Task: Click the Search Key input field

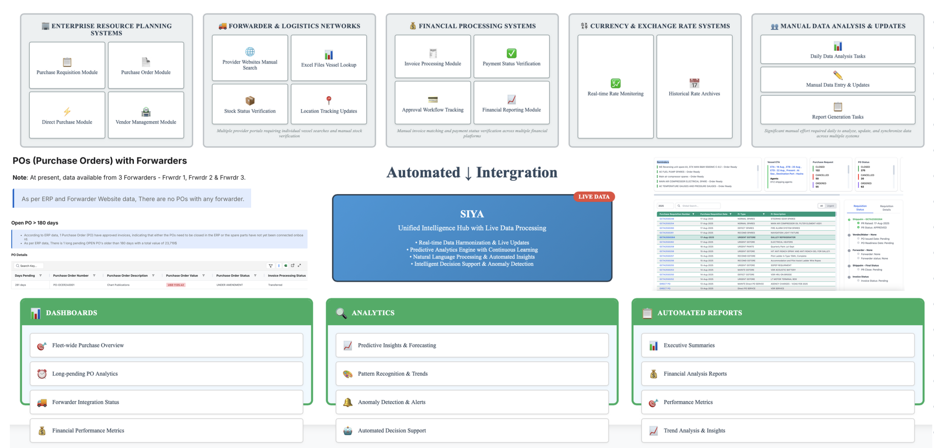Action: coord(29,266)
